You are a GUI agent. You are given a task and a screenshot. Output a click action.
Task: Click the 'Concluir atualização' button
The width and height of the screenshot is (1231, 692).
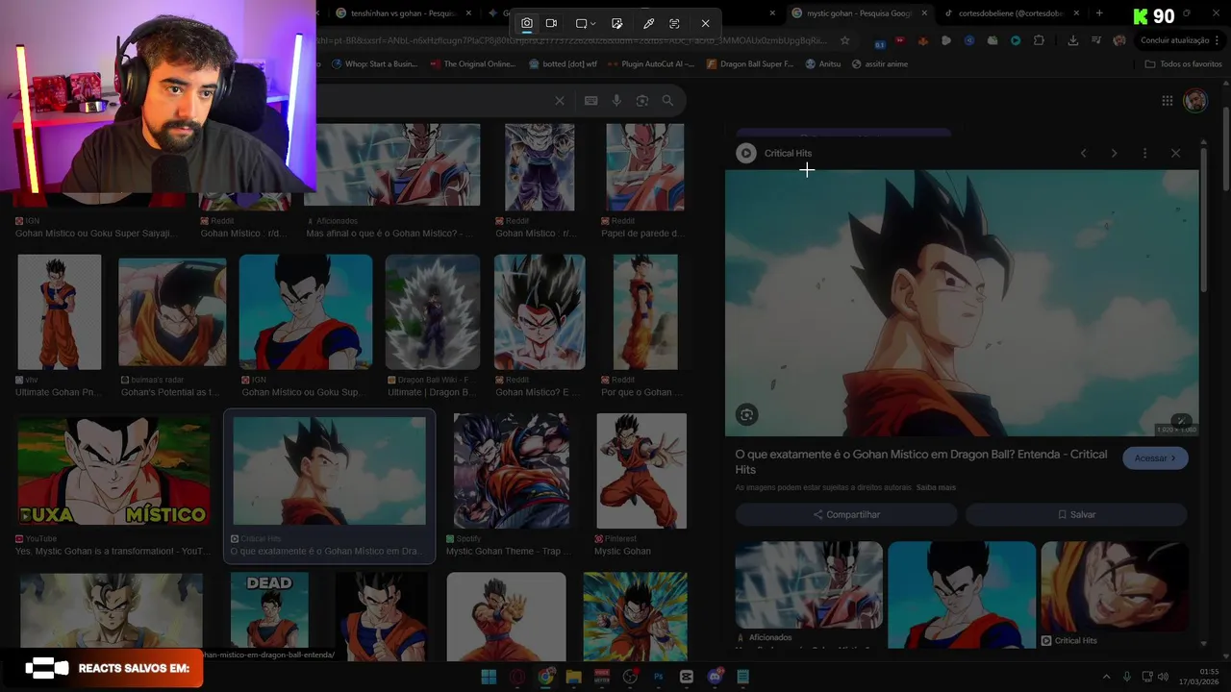tap(1180, 40)
